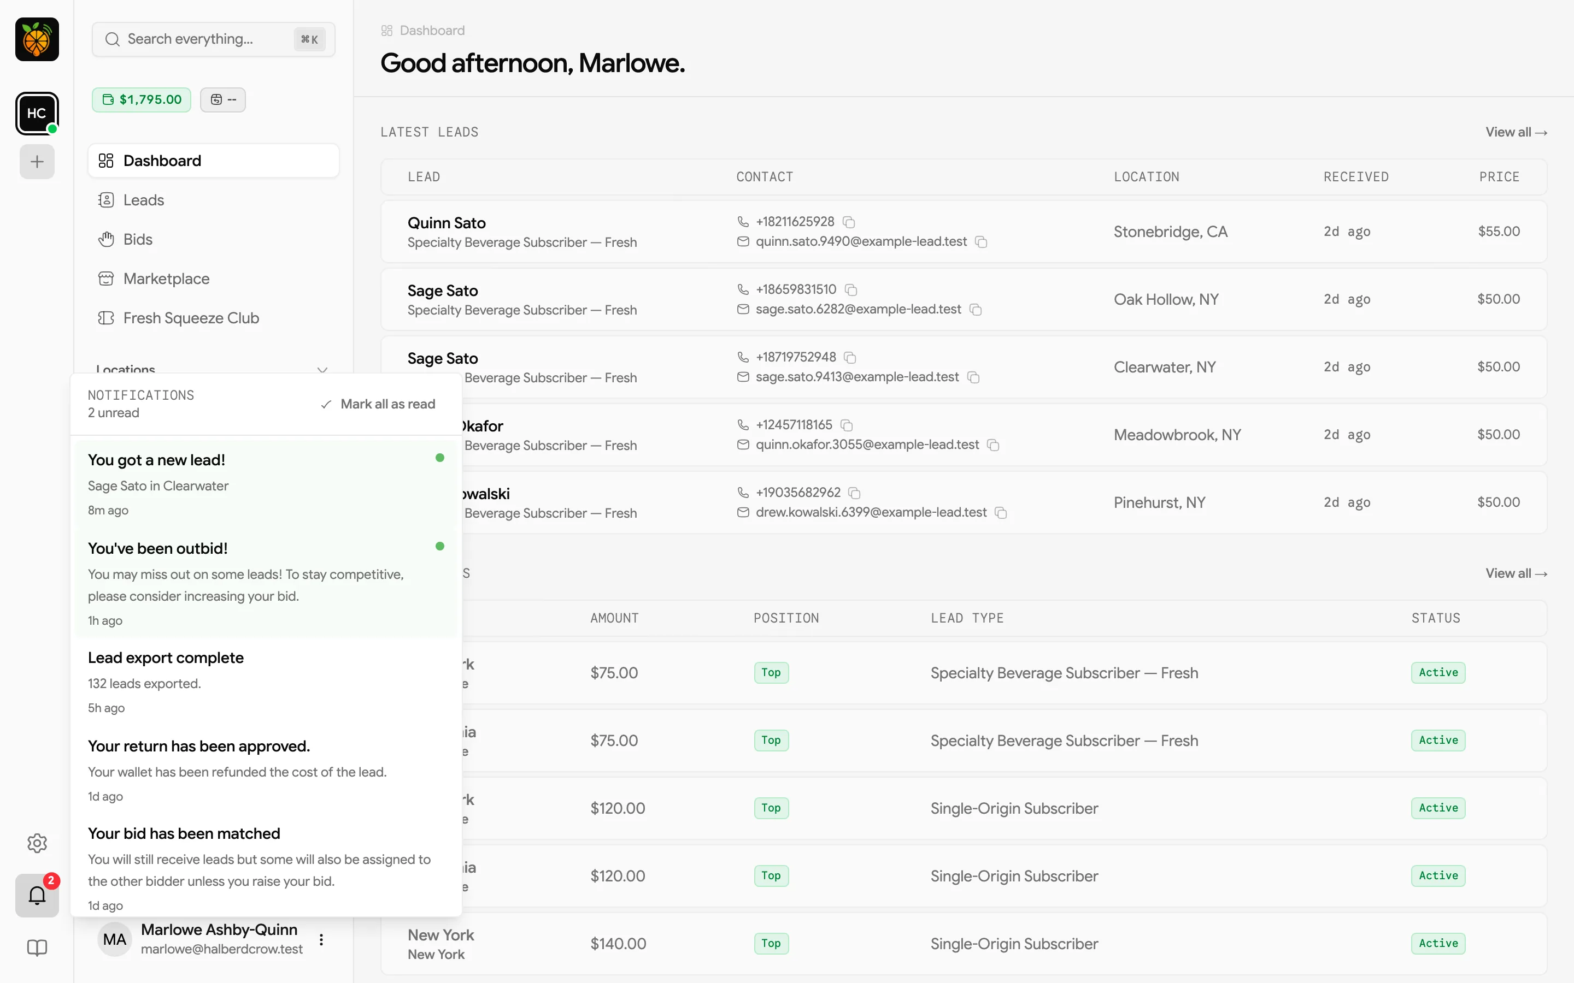Copy email drew.kowalski.6399@example-lead.test
The height and width of the screenshot is (983, 1574).
pos(1002,513)
